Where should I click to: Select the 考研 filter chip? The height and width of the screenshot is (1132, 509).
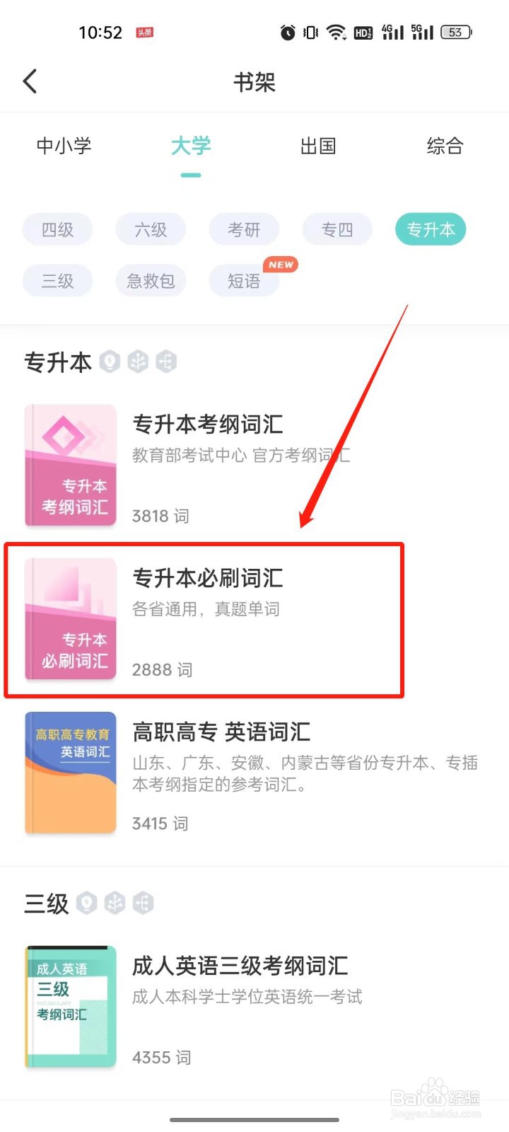[245, 229]
